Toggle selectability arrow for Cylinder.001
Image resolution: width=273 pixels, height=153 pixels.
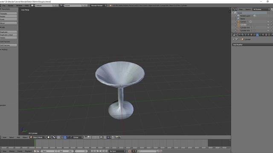[x=271, y=28]
